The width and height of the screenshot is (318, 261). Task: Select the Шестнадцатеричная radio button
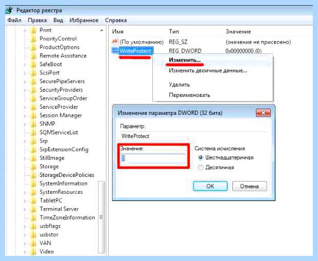201,157
